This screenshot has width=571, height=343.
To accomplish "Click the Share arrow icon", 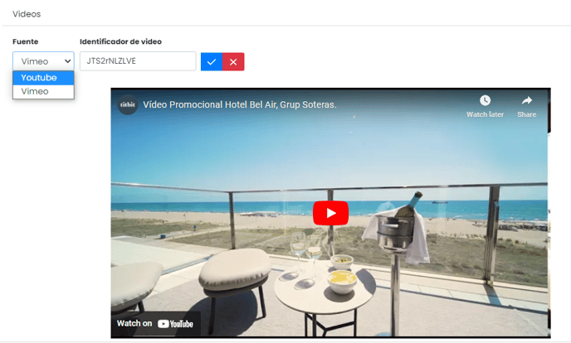I will (x=527, y=100).
